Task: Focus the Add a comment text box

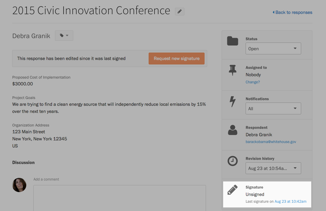Action: (x=119, y=198)
